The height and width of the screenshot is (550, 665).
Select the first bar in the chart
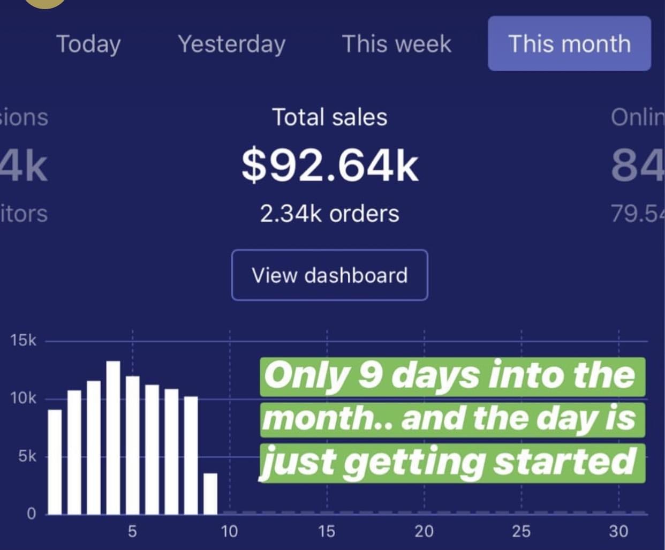pyautogui.click(x=55, y=461)
